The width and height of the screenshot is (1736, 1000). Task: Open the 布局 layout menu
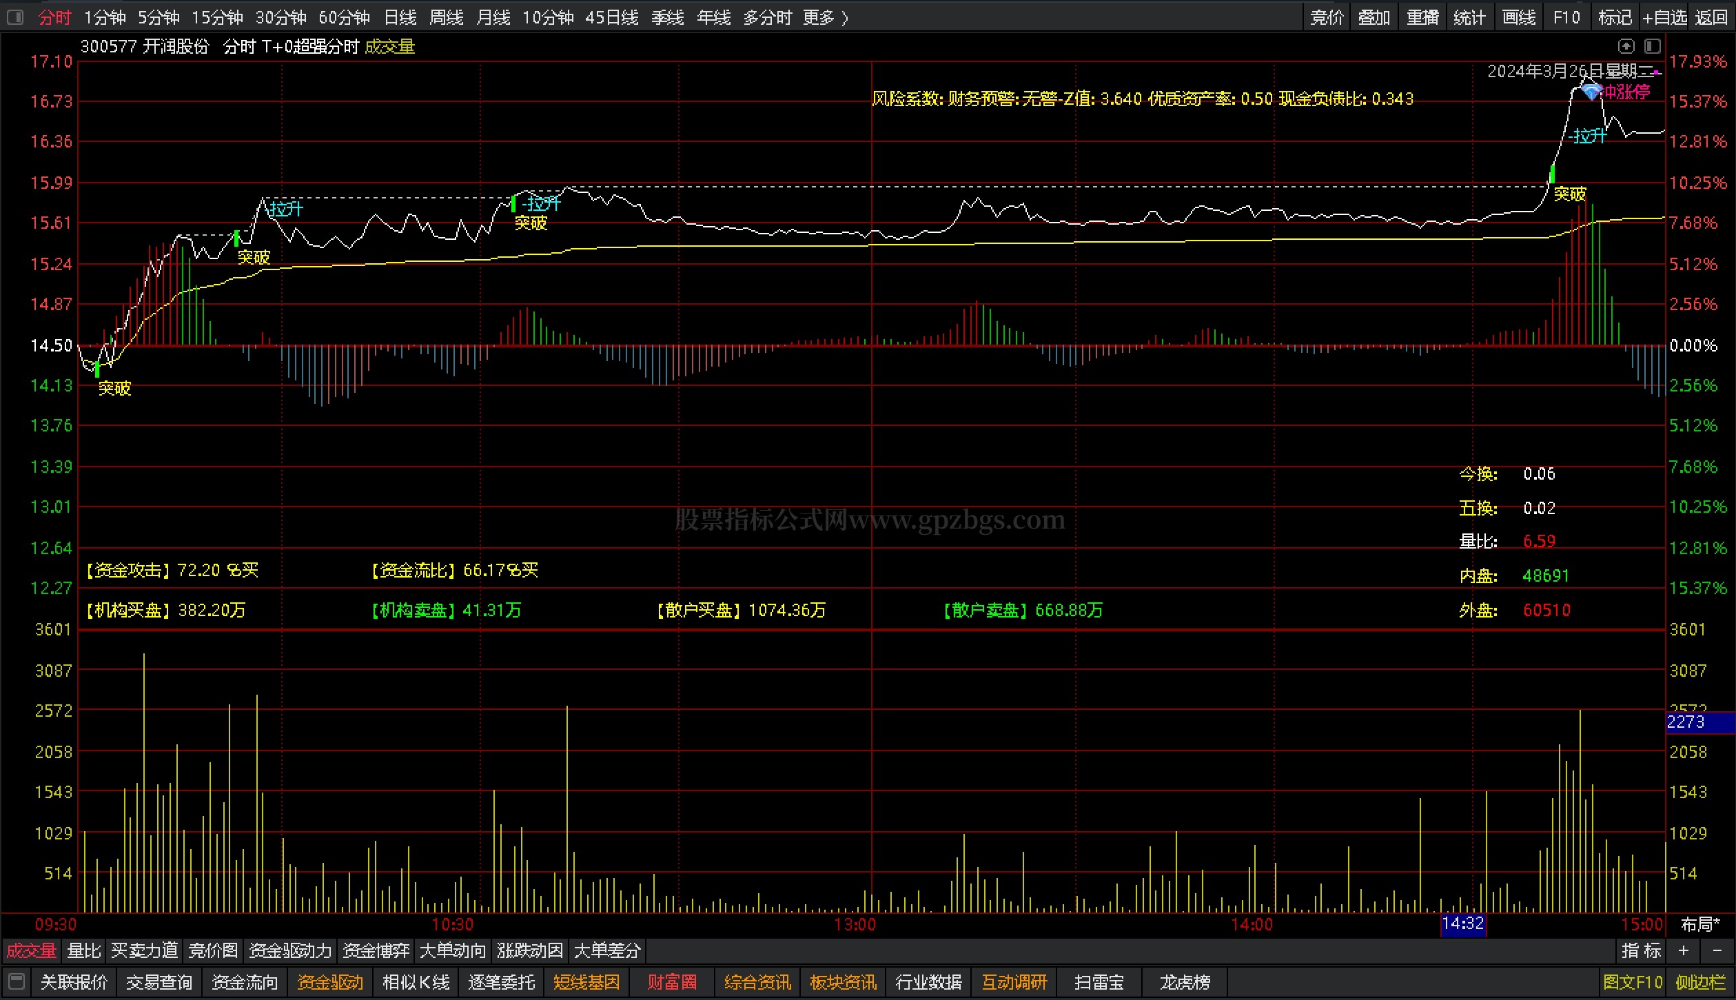(x=1700, y=924)
